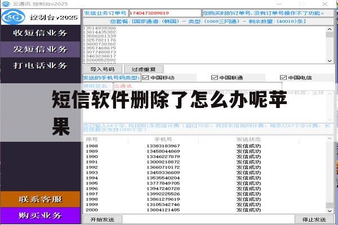This screenshot has width=338, height=225.
Task: Click 过滤重复 button
Action: [x=144, y=69]
